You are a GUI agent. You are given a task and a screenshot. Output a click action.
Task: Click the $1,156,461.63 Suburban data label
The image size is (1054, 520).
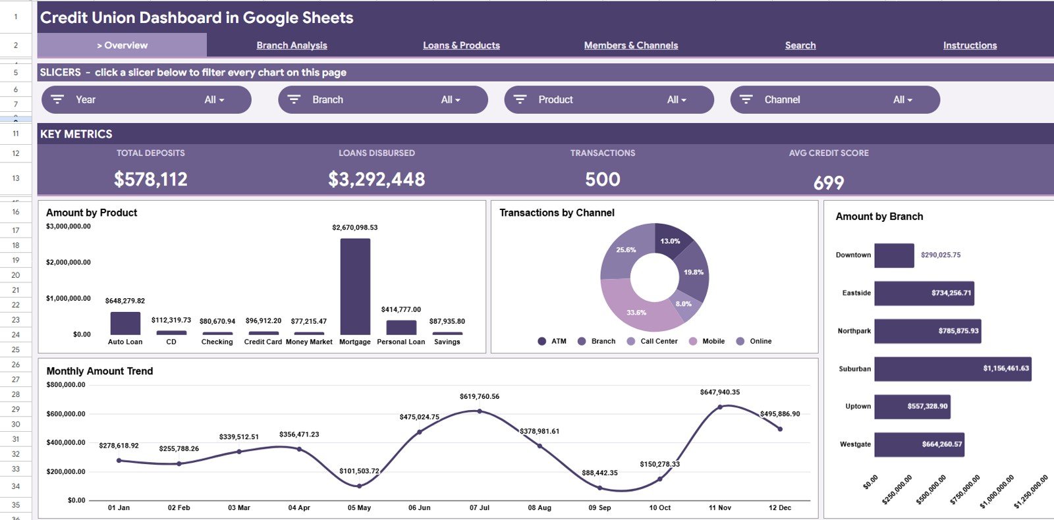(1006, 369)
